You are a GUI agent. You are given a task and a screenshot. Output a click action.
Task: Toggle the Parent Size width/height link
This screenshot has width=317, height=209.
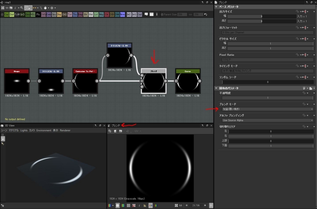pos(190,15)
